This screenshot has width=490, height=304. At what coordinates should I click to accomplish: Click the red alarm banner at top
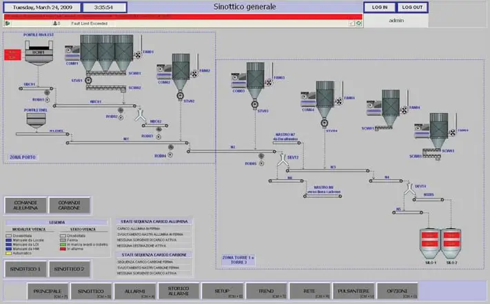click(x=183, y=17)
